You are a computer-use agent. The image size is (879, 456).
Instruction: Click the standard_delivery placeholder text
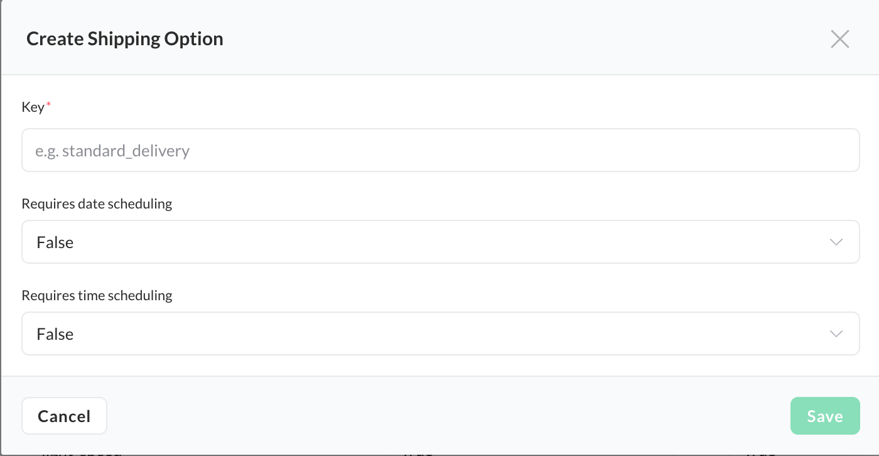pyautogui.click(x=113, y=151)
